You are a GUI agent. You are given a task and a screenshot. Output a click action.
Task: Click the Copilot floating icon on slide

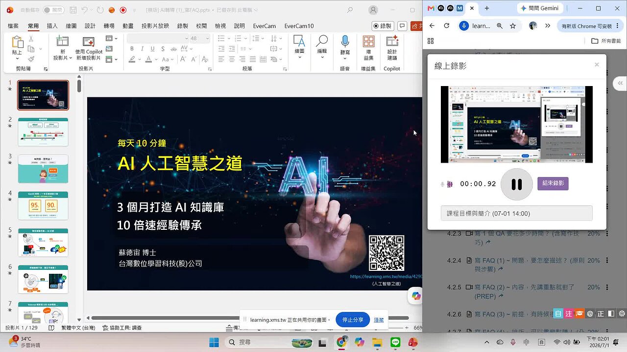(x=416, y=296)
